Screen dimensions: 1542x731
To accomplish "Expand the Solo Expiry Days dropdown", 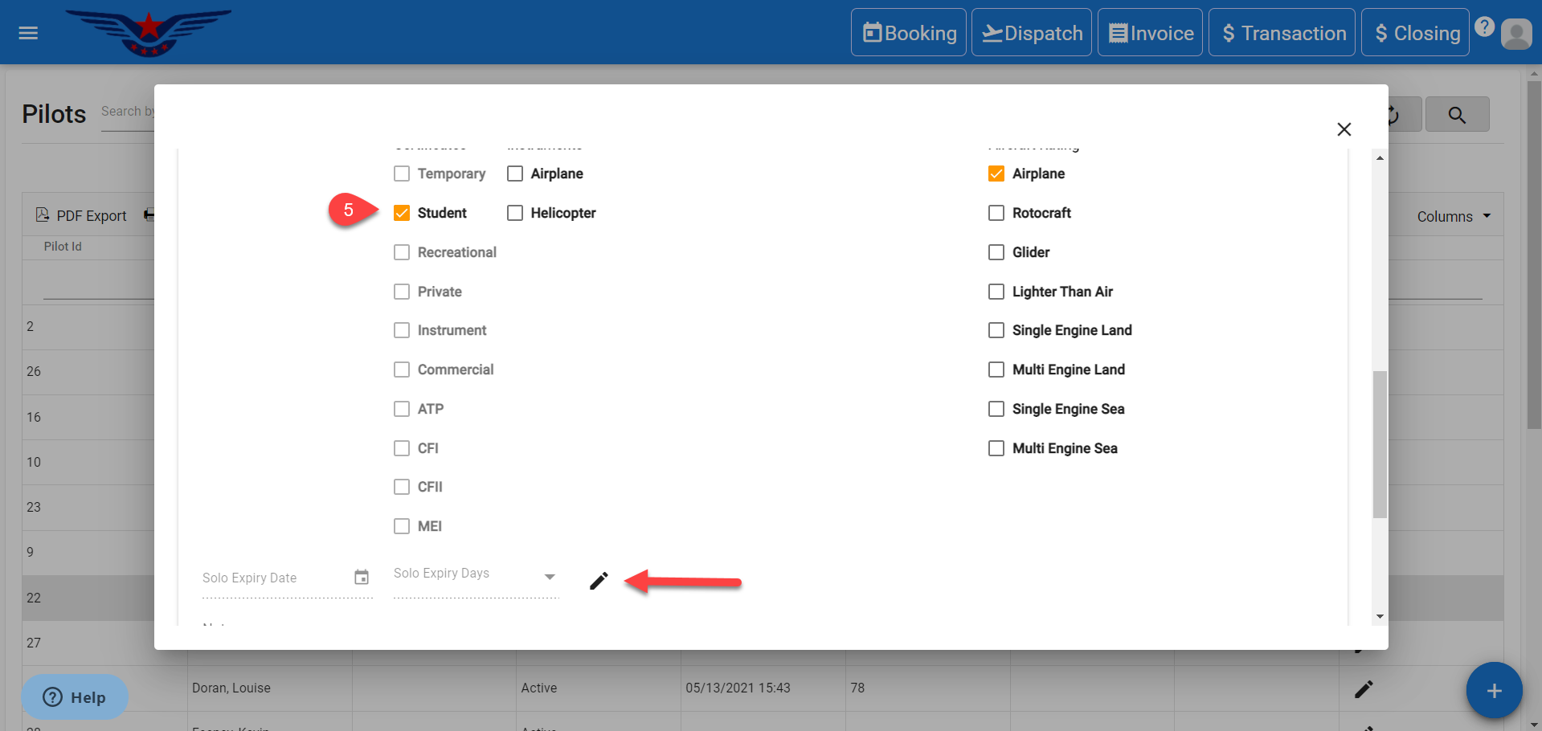I will (x=550, y=577).
